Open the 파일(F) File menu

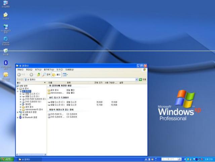pyautogui.click(x=20, y=70)
